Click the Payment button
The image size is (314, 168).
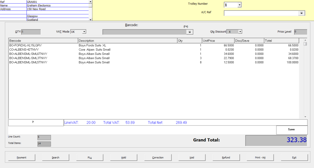(22, 157)
